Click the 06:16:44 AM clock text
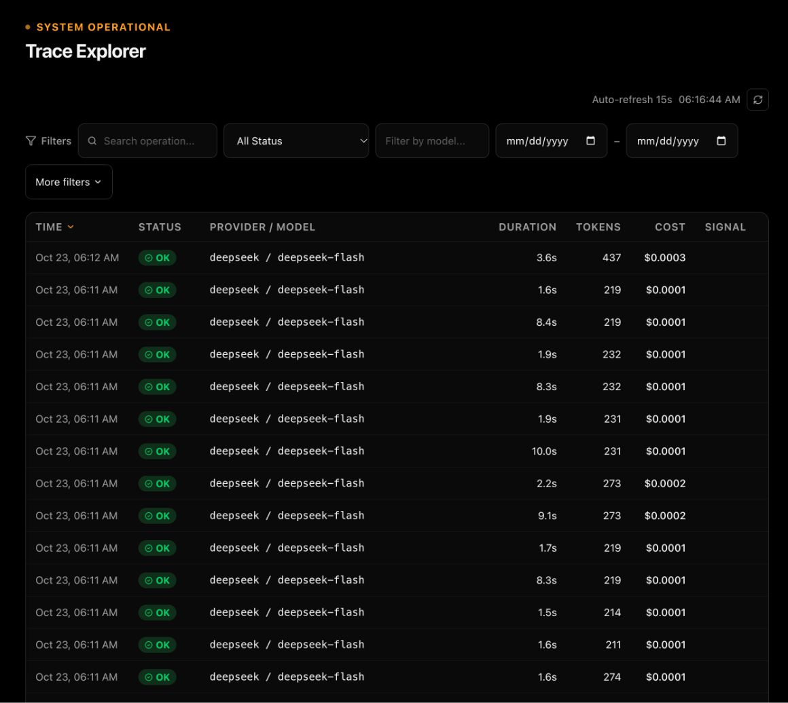 (x=709, y=100)
